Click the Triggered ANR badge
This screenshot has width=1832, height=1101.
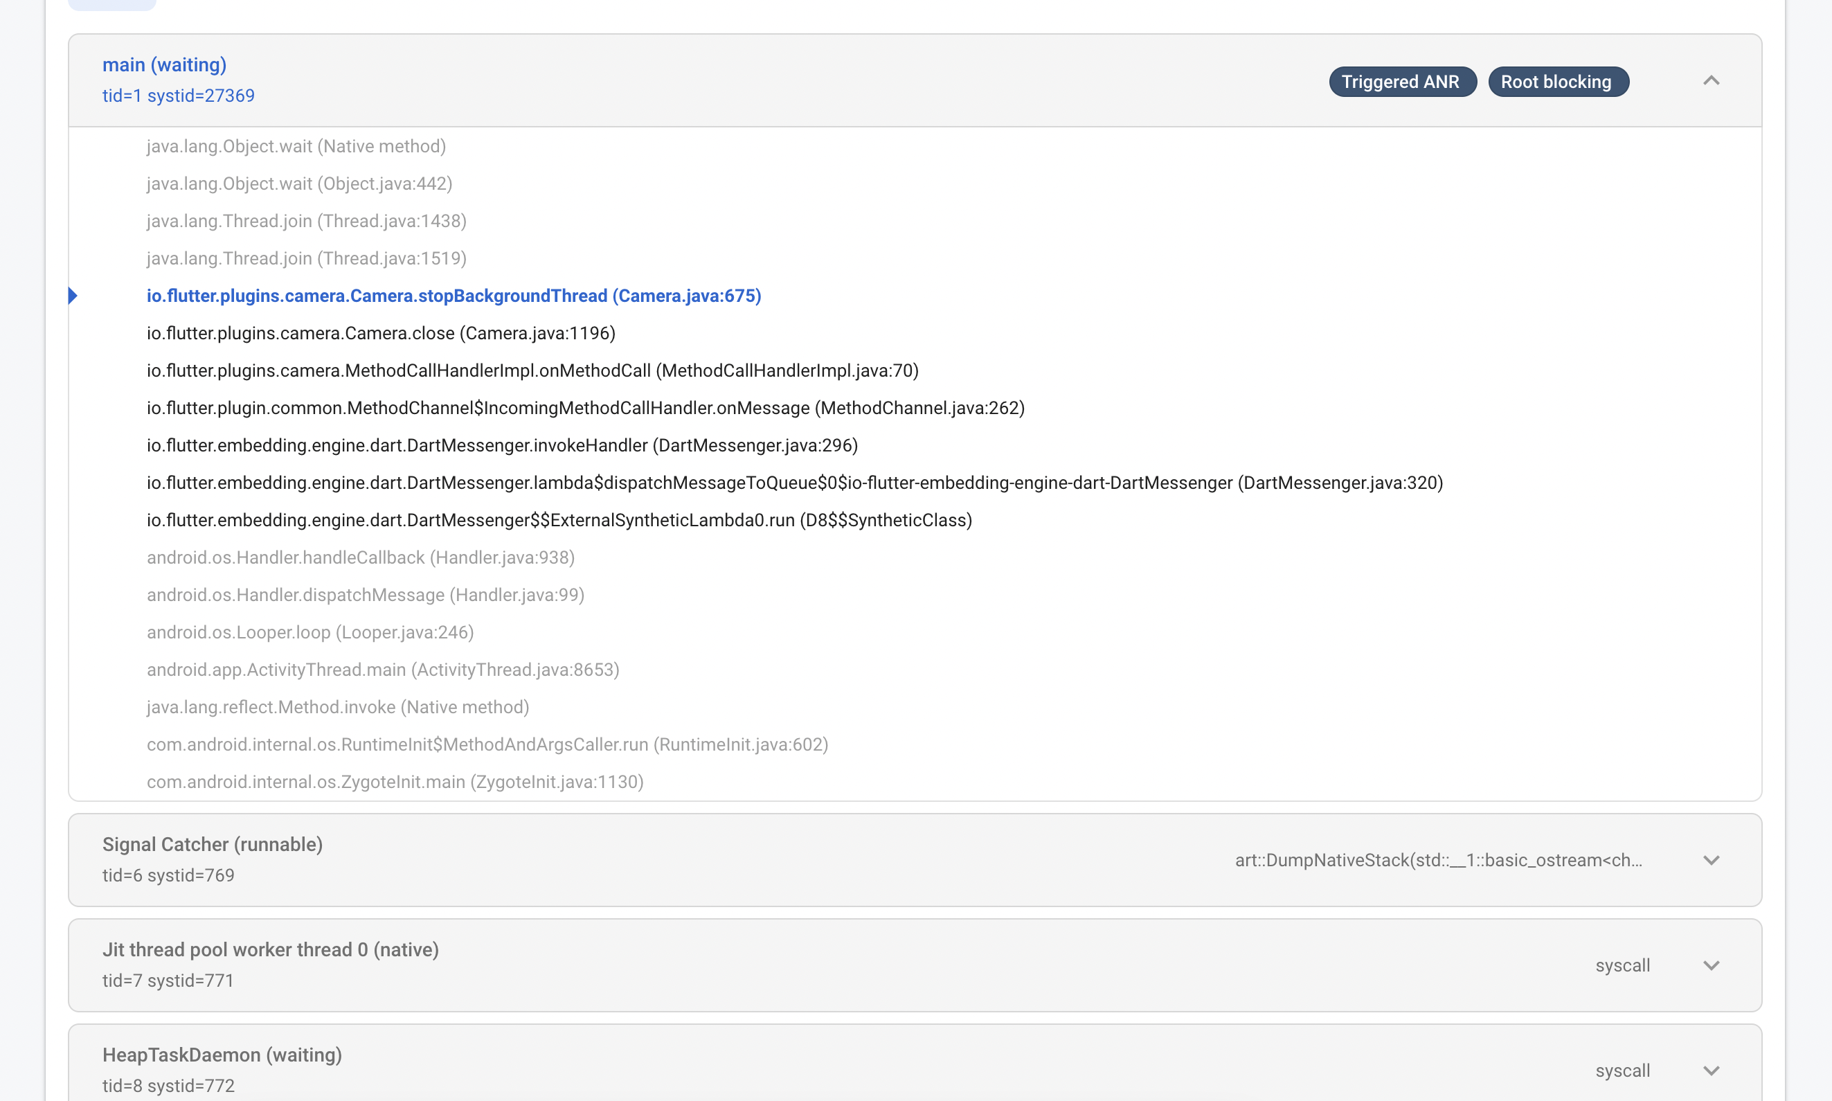(1402, 82)
